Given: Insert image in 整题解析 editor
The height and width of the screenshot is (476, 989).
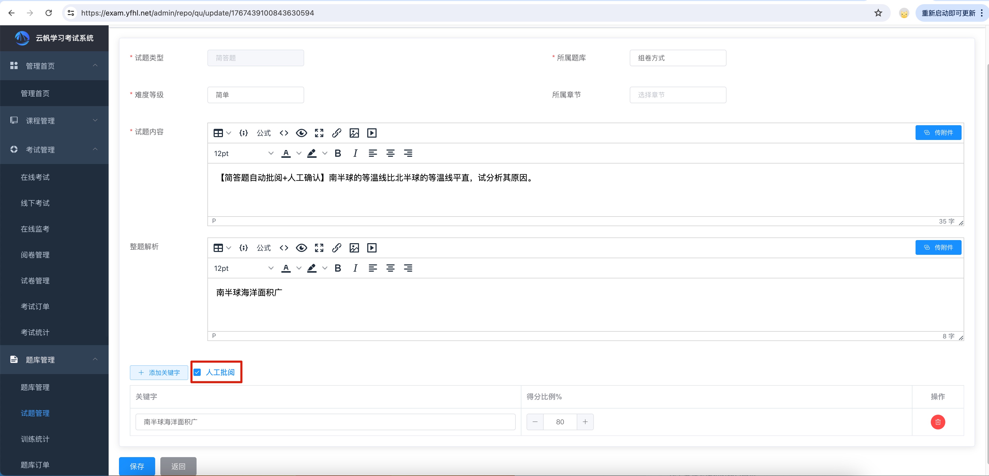Looking at the screenshot, I should coord(354,248).
